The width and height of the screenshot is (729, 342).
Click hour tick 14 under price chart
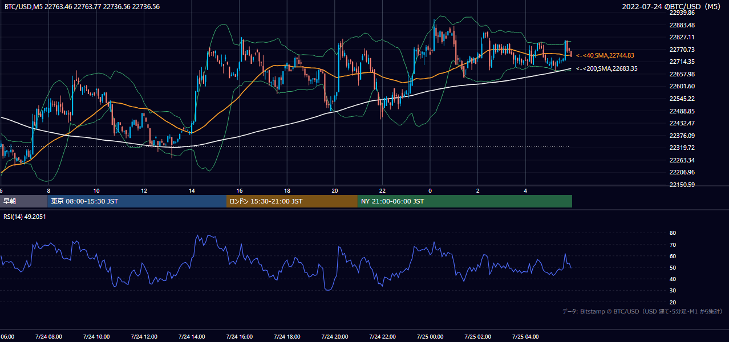point(192,190)
